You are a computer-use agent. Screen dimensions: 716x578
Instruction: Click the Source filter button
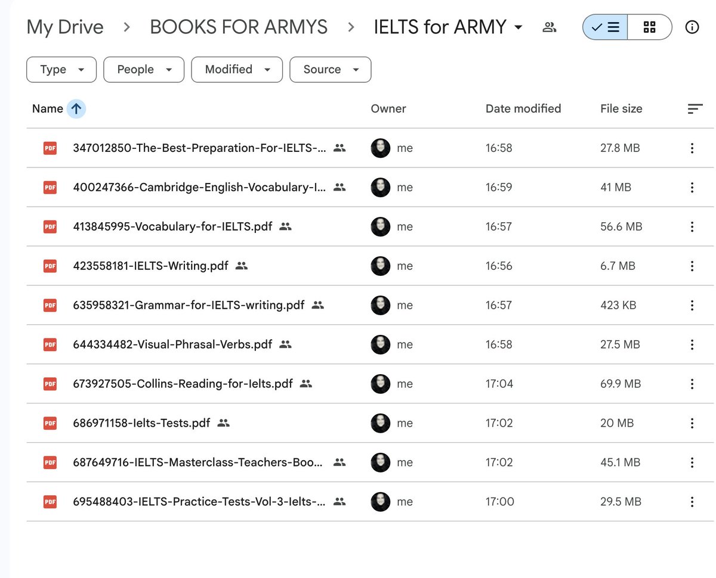click(330, 70)
